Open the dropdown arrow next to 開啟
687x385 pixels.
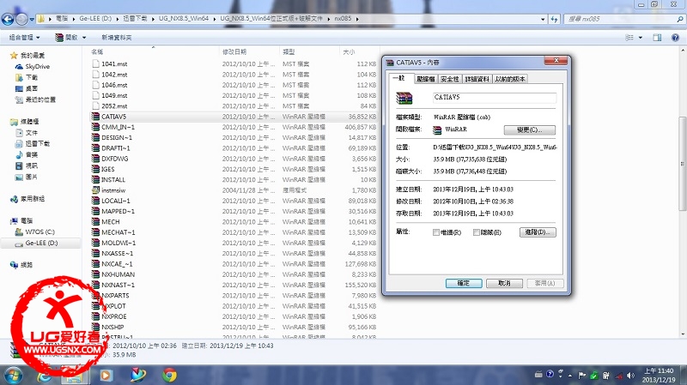tap(84, 38)
